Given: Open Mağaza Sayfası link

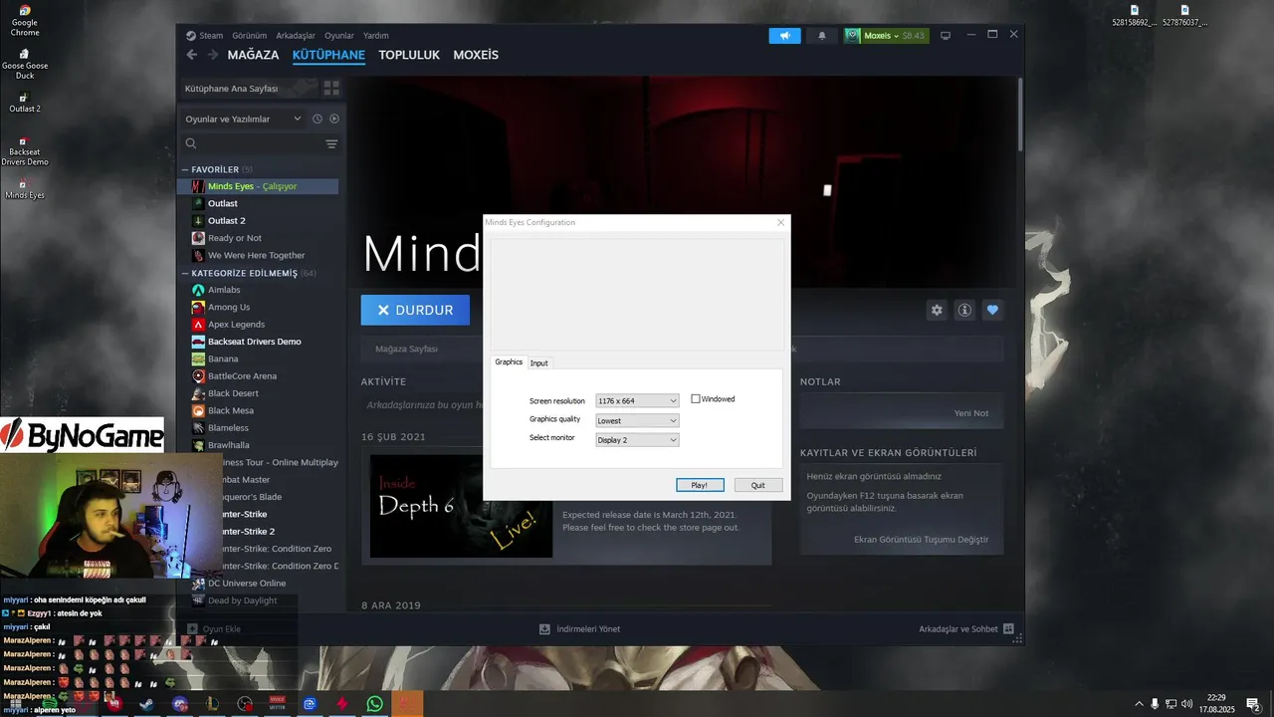Looking at the screenshot, I should pyautogui.click(x=406, y=350).
